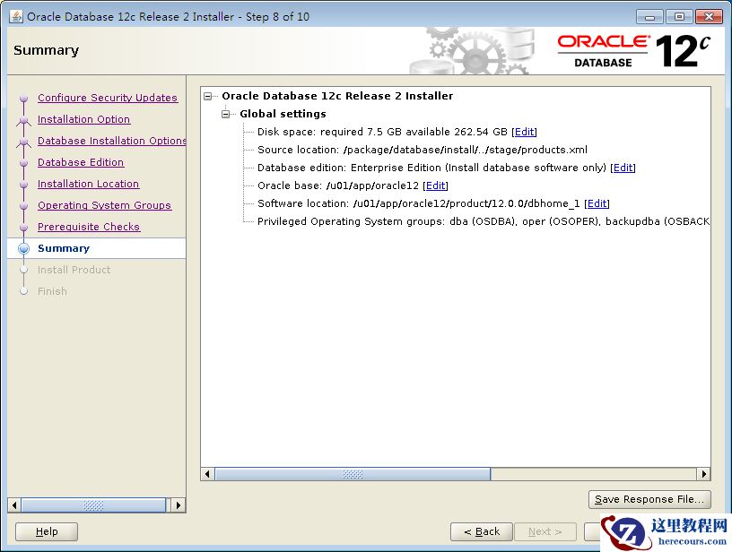Screen dimensions: 732x552
Task: Maximize the installer window
Action: (679, 17)
